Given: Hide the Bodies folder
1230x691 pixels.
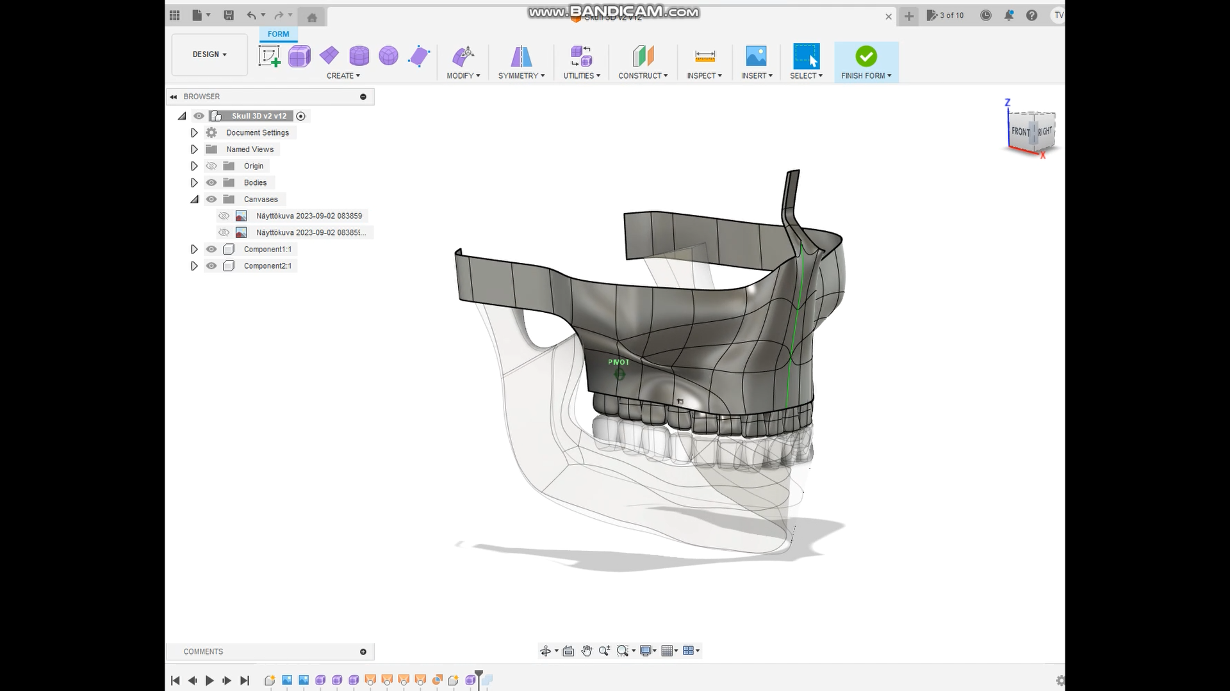Looking at the screenshot, I should (211, 182).
